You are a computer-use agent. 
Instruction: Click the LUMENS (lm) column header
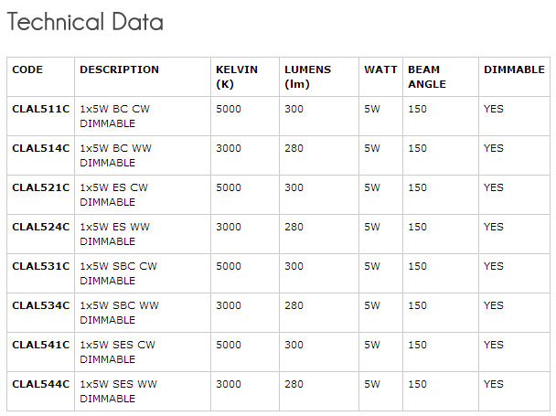(x=307, y=77)
